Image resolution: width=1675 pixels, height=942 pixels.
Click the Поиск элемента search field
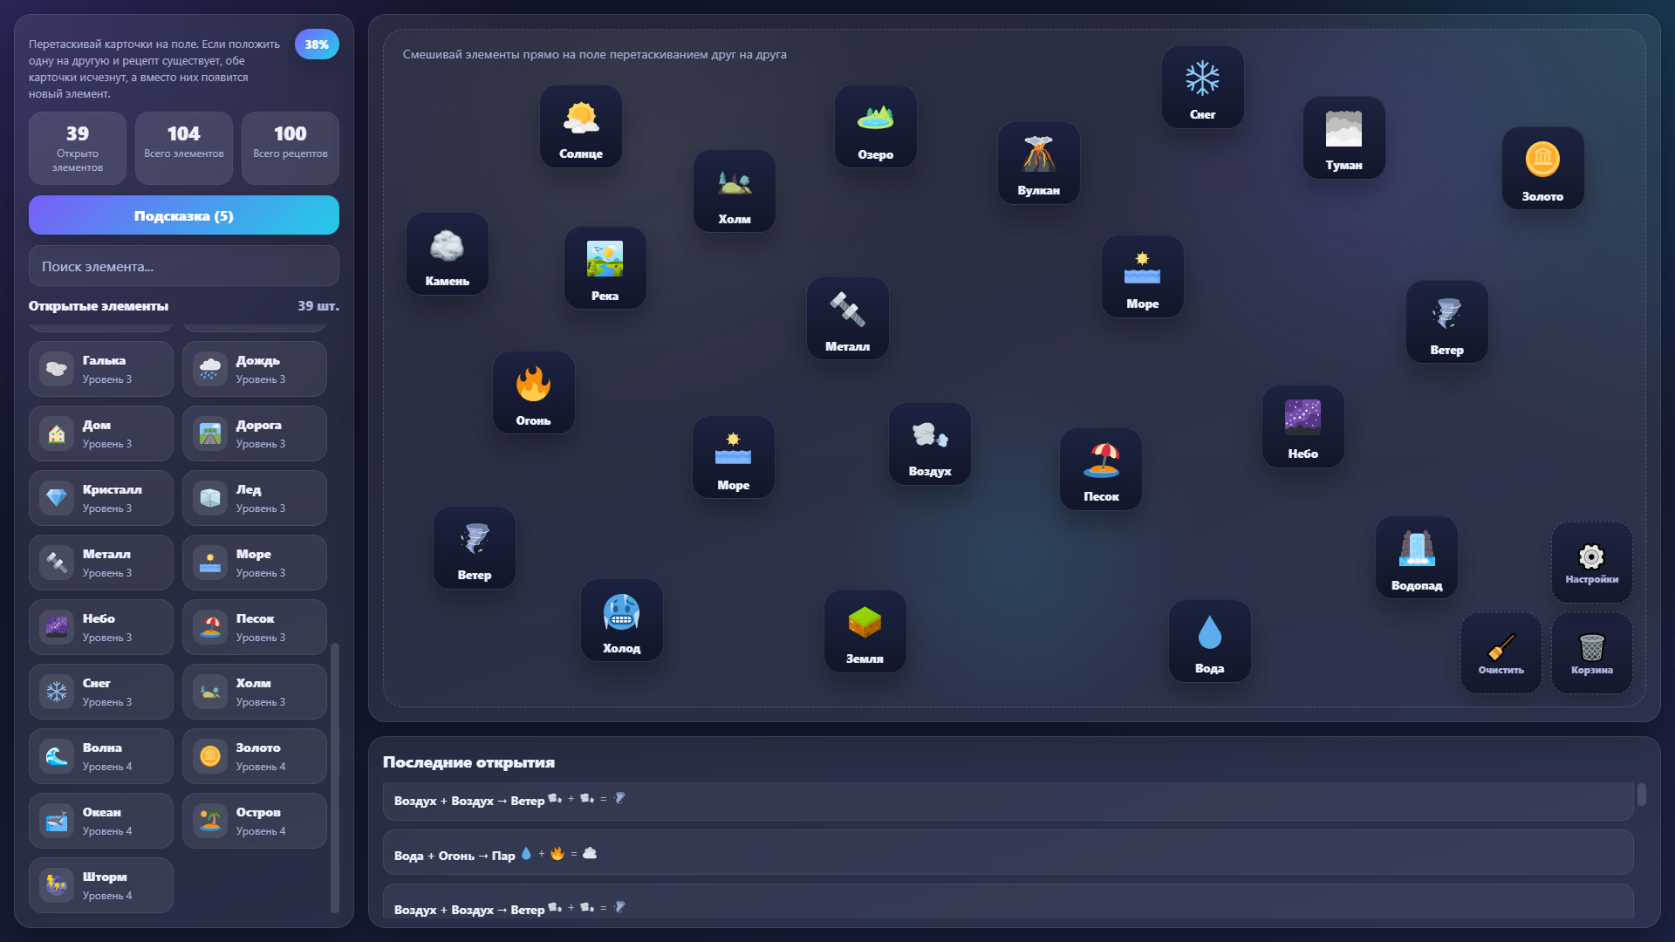click(x=183, y=266)
